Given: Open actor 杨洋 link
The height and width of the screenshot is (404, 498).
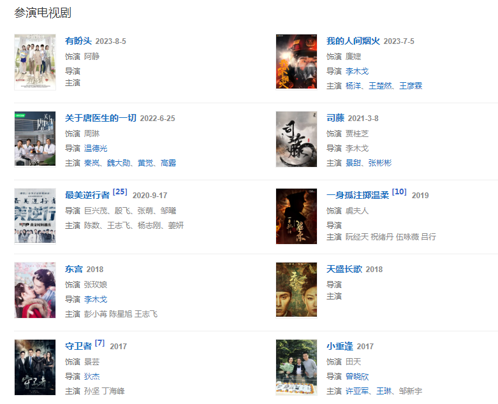Looking at the screenshot, I should (x=353, y=85).
